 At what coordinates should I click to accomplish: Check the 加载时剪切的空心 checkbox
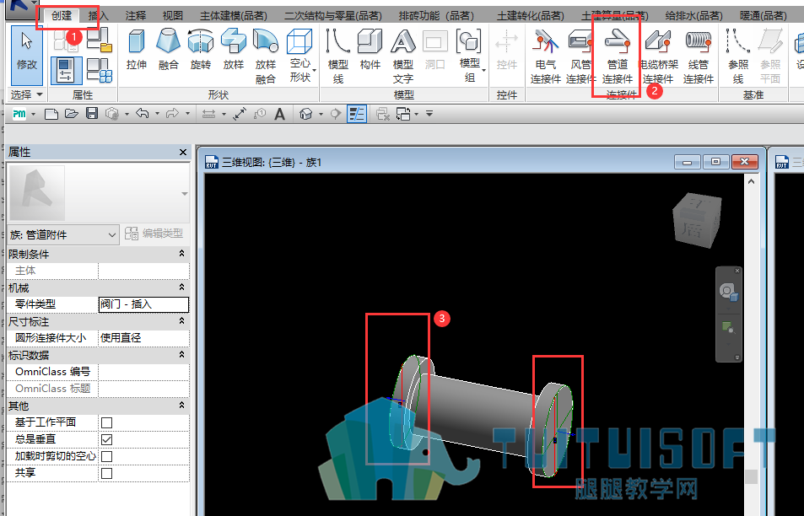point(106,456)
